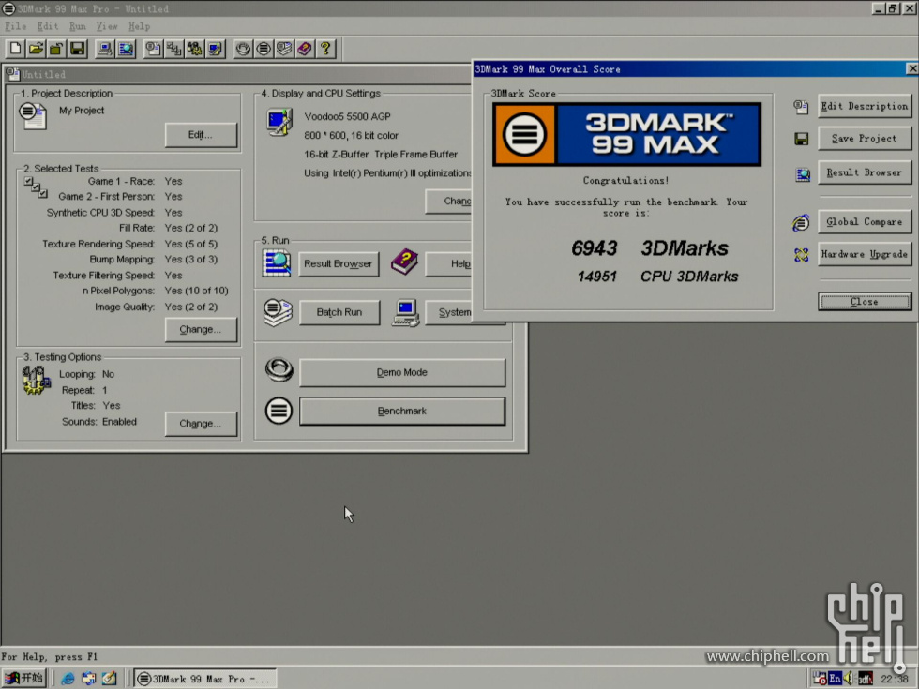The image size is (919, 689).
Task: Click the document icon in Project Description
Action: [33, 116]
